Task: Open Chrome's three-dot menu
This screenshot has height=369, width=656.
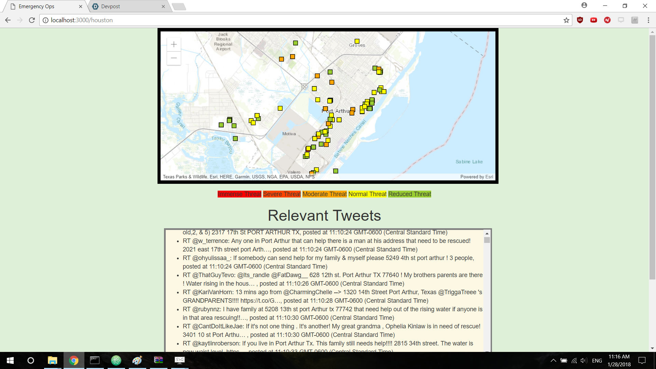Action: click(x=648, y=20)
